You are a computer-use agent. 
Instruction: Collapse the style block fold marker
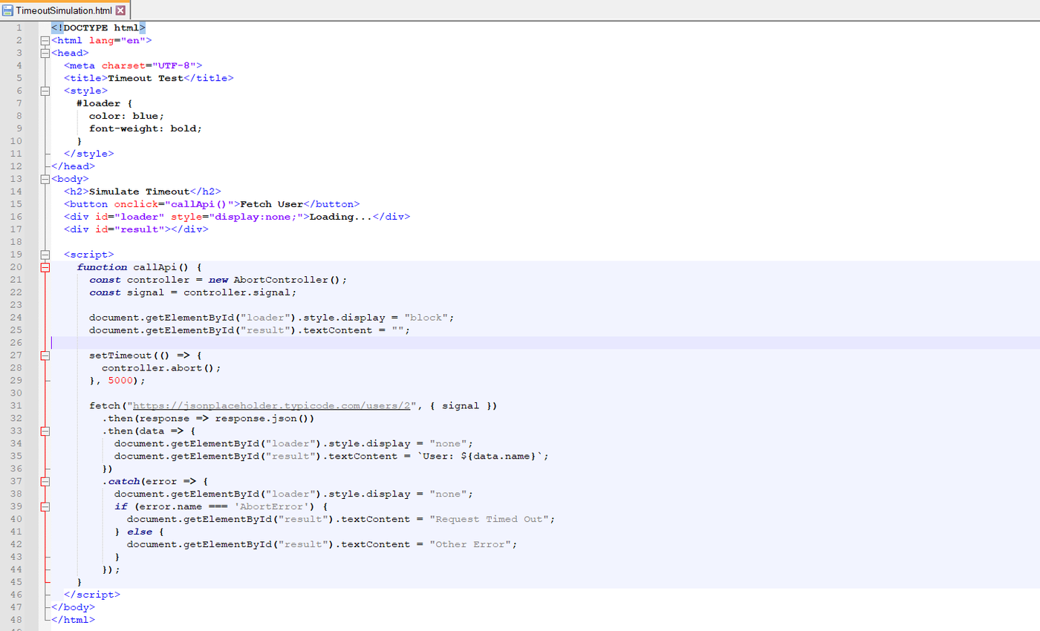(45, 91)
